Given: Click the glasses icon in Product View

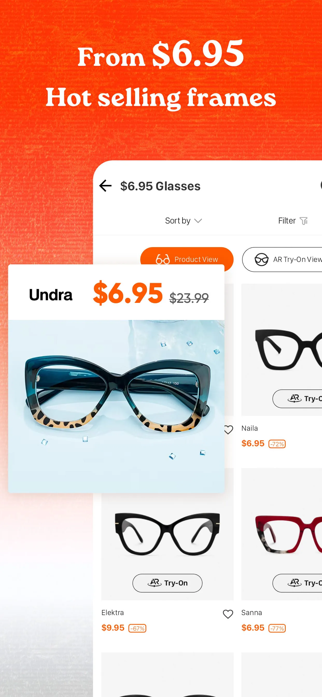Looking at the screenshot, I should click(163, 259).
